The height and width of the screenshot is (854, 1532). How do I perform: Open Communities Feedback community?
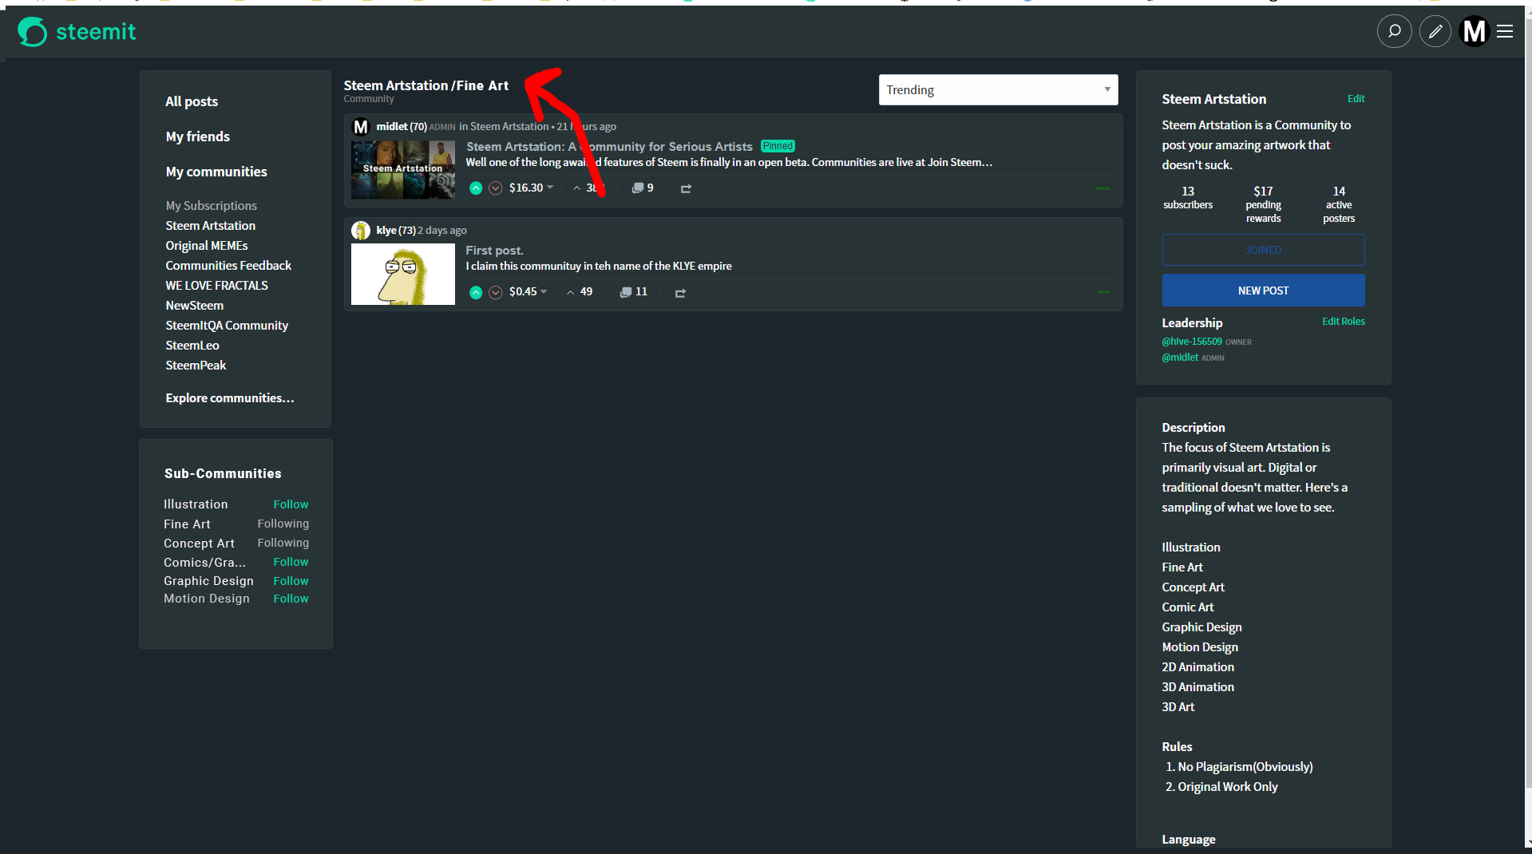click(228, 266)
